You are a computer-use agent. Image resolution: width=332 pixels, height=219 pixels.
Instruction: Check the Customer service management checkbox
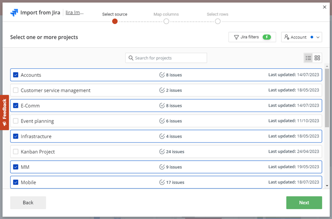point(16,90)
